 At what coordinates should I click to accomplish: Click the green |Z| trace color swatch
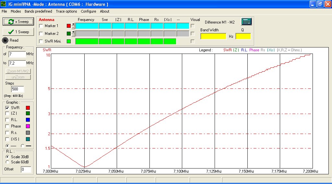[28, 113]
